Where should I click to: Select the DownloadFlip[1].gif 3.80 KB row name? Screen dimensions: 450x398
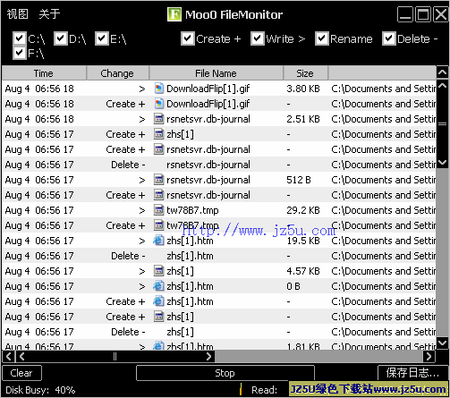click(x=208, y=89)
